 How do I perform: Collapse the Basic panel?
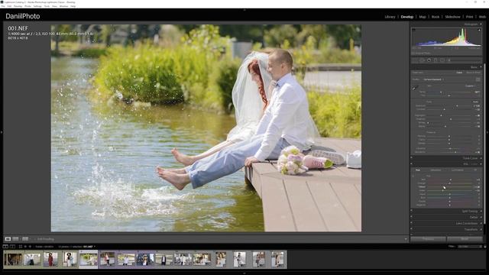click(481, 67)
